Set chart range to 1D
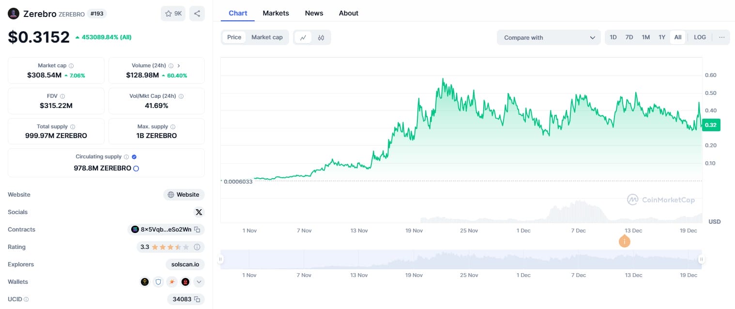The image size is (735, 309). point(613,37)
